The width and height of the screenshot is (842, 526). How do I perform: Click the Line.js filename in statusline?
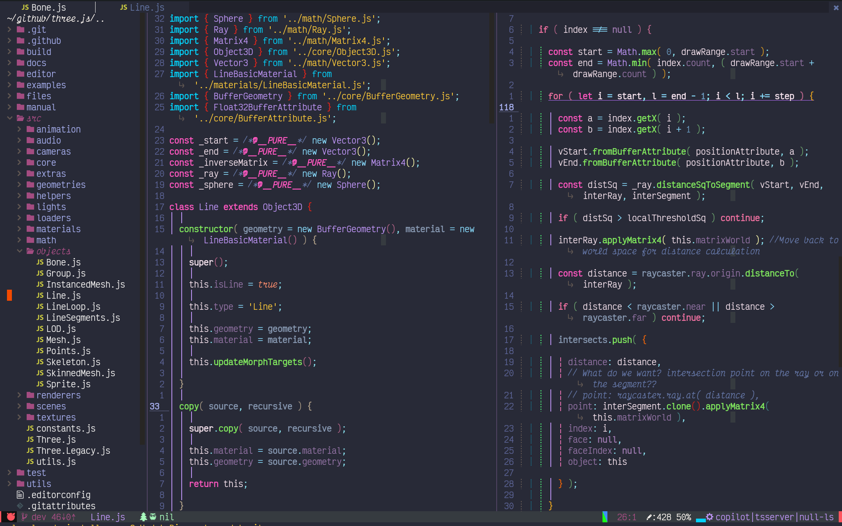pyautogui.click(x=108, y=517)
